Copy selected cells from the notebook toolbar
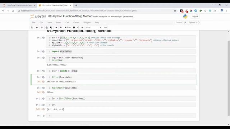This screenshot has width=230, height=129. 46,28
